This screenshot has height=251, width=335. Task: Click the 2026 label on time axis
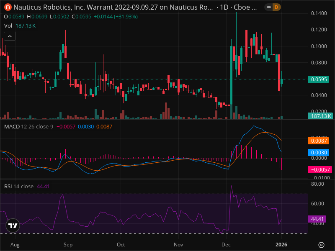[281, 245]
